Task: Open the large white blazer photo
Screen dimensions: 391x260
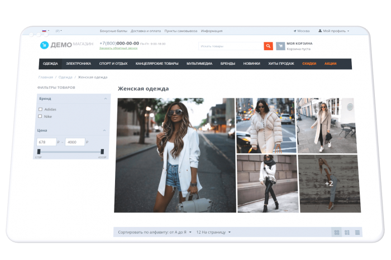Action: pos(175,155)
